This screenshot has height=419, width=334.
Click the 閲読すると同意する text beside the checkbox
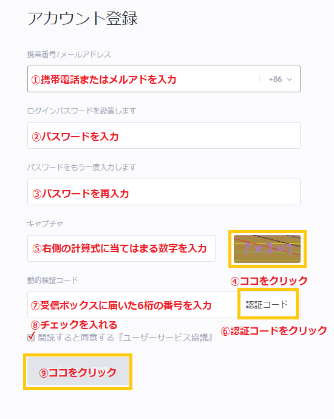pos(76,338)
